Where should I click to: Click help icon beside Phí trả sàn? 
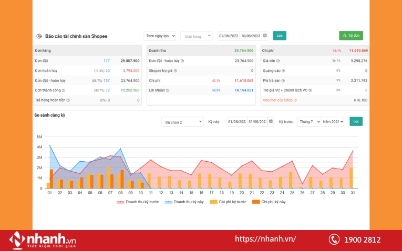pyautogui.click(x=283, y=80)
